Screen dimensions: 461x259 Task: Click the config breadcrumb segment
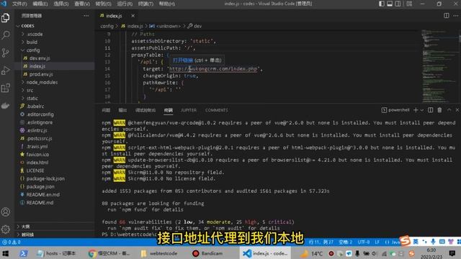point(107,26)
